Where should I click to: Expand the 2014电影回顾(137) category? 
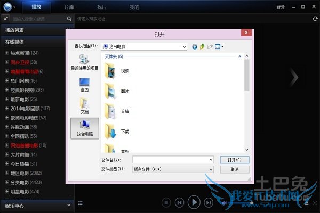coord(7,108)
